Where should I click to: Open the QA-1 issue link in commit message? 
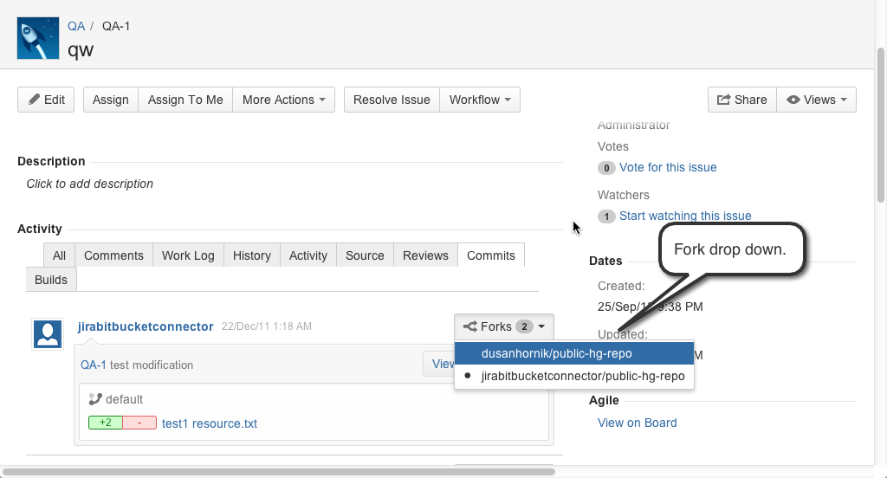tap(94, 365)
